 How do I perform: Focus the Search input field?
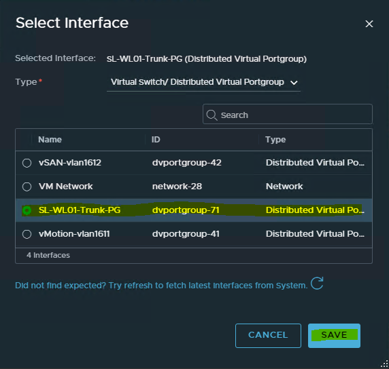(x=287, y=114)
